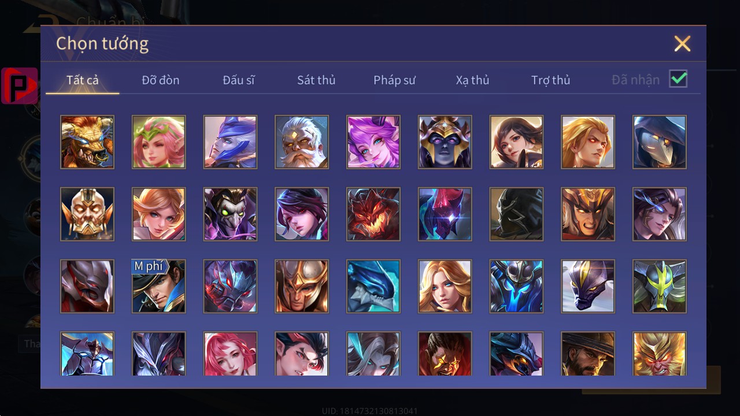Choose the hooded plague-mask hero portrait
Viewport: 740px width, 416px height.
click(660, 142)
